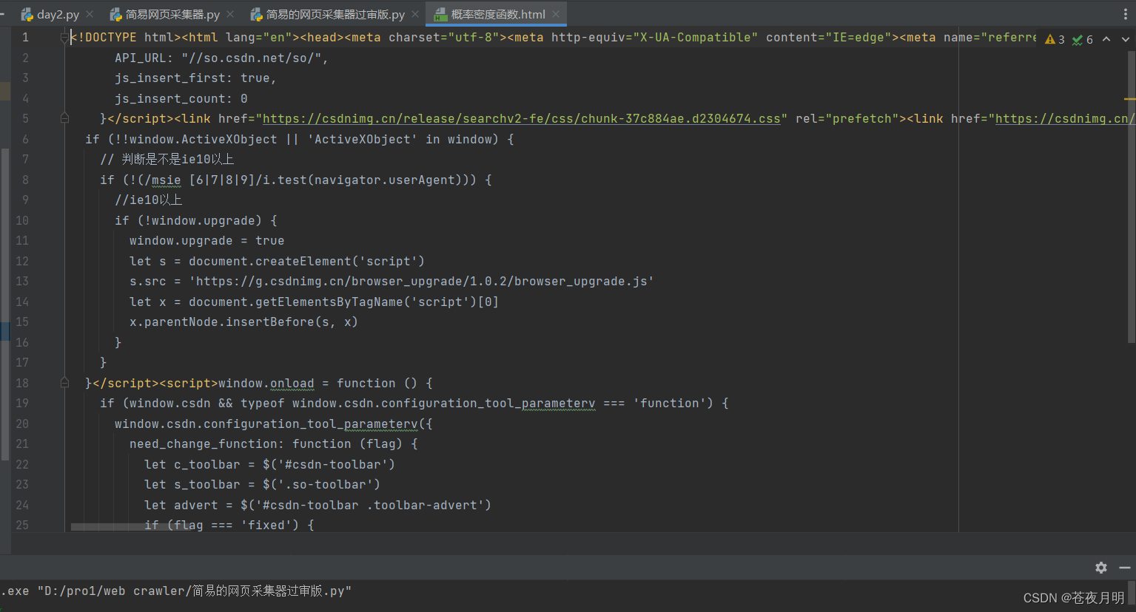1136x612 pixels.
Task: Click the HTML file icon on 概率密度函数.html tab
Action: (440, 14)
